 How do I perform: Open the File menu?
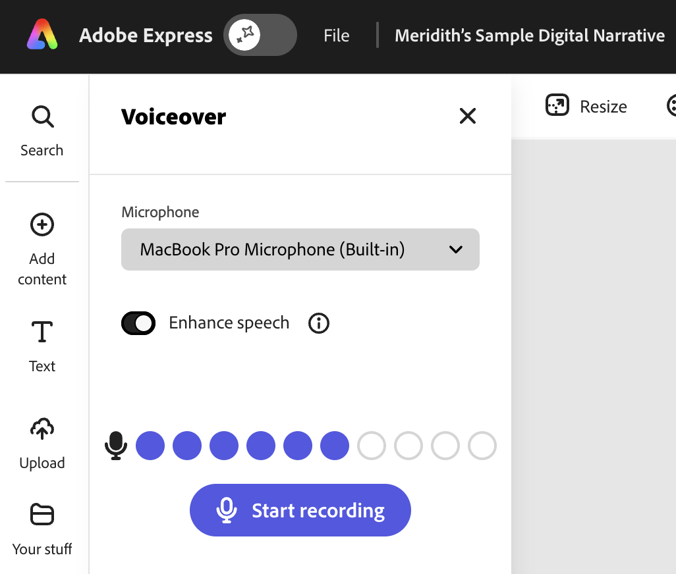pos(336,36)
